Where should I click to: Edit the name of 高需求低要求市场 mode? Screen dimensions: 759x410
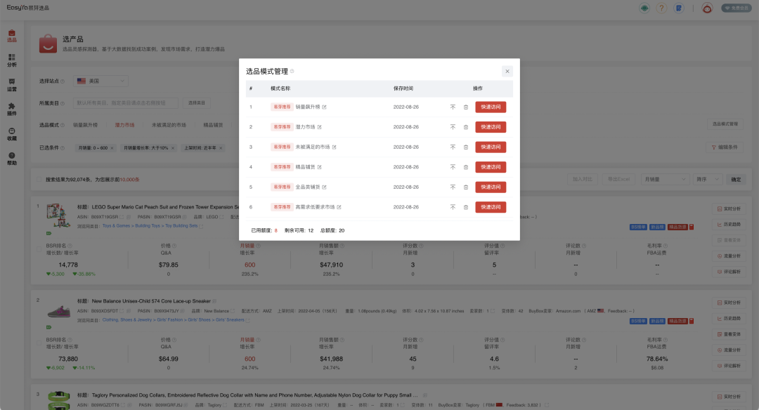click(x=339, y=207)
